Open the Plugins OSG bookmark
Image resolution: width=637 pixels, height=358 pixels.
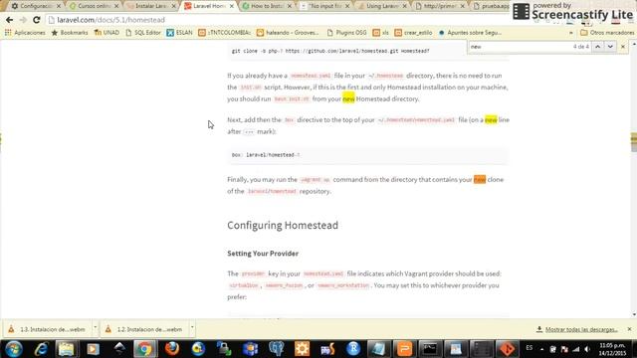346,33
